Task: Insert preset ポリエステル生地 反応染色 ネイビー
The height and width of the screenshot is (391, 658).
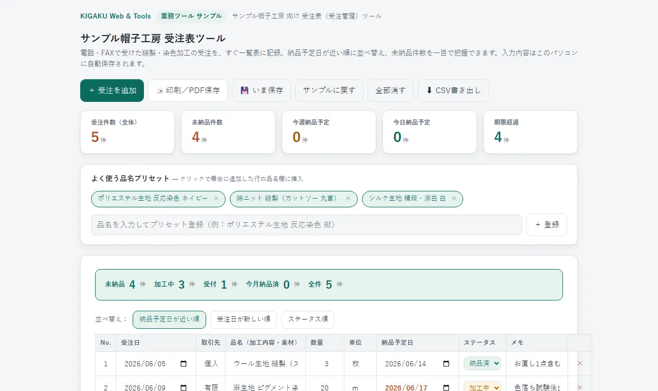Action: [x=153, y=199]
